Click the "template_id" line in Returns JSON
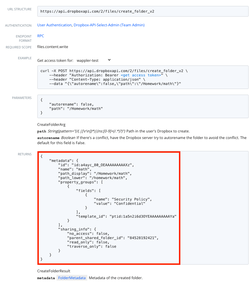 126,216
